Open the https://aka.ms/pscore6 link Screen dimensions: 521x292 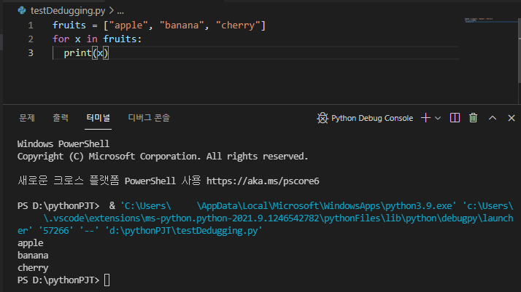coord(263,181)
